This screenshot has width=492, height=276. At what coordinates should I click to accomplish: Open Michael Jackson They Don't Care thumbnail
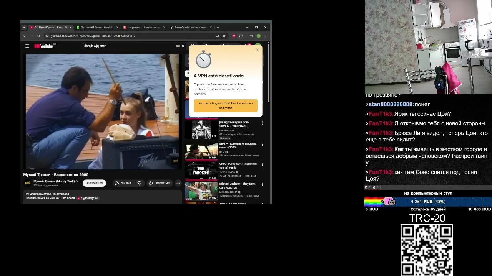(x=201, y=191)
